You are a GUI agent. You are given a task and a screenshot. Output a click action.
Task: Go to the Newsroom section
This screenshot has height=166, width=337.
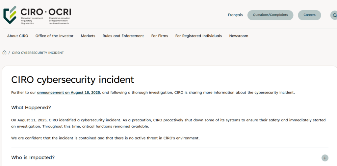pyautogui.click(x=239, y=36)
